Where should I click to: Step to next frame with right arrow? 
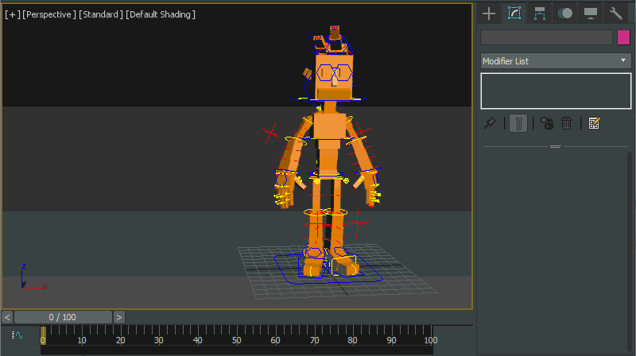119,317
